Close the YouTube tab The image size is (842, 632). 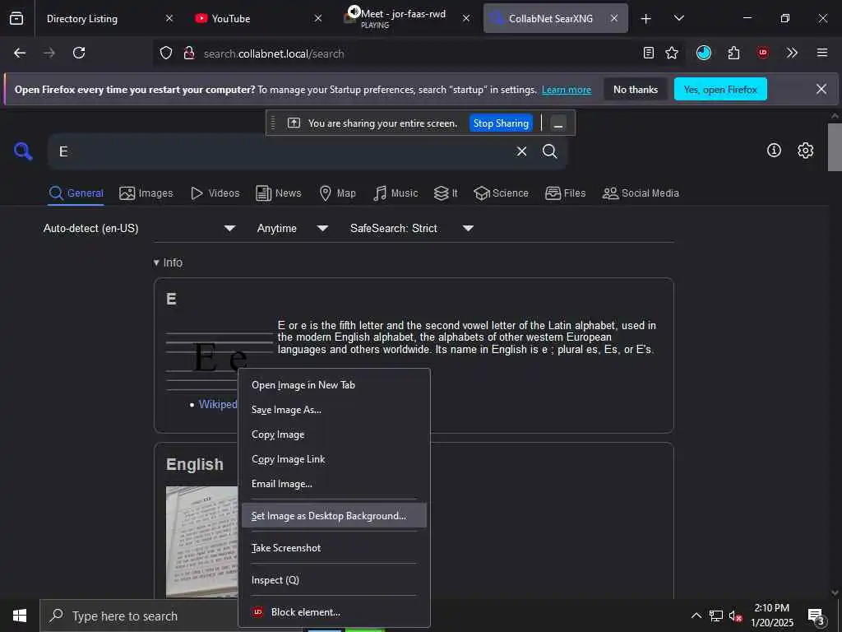pos(318,19)
